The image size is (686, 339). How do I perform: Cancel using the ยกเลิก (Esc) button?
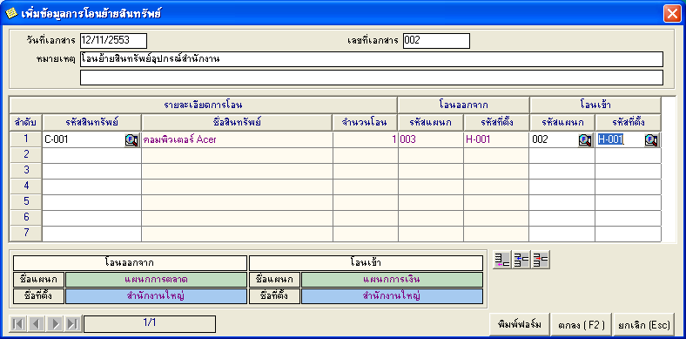click(644, 324)
